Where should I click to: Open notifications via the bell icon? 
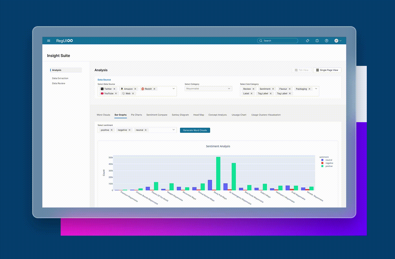coord(317,41)
